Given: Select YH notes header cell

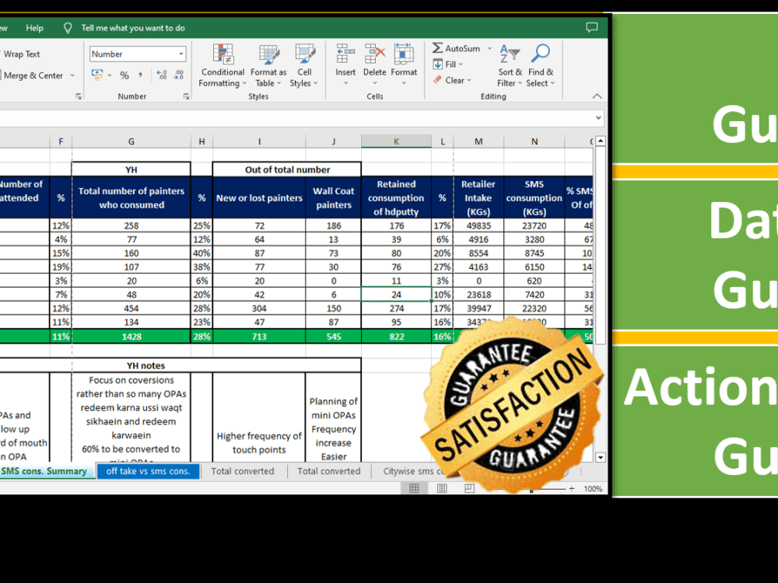Looking at the screenshot, I should [x=146, y=366].
